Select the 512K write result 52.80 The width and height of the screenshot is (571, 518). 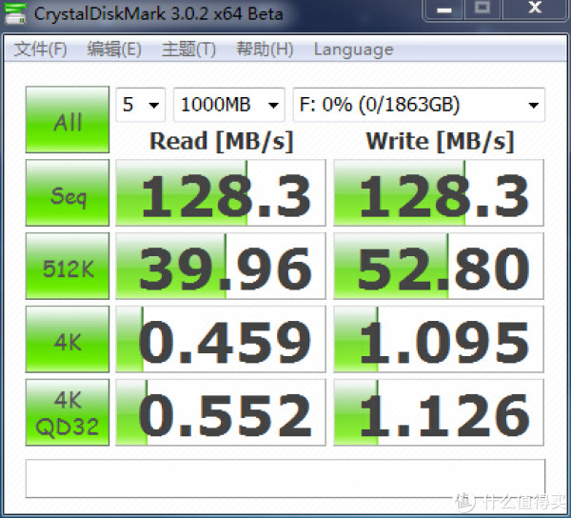click(x=439, y=266)
